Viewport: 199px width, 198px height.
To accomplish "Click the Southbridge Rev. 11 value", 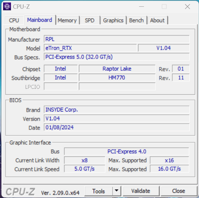I will pos(181,77).
